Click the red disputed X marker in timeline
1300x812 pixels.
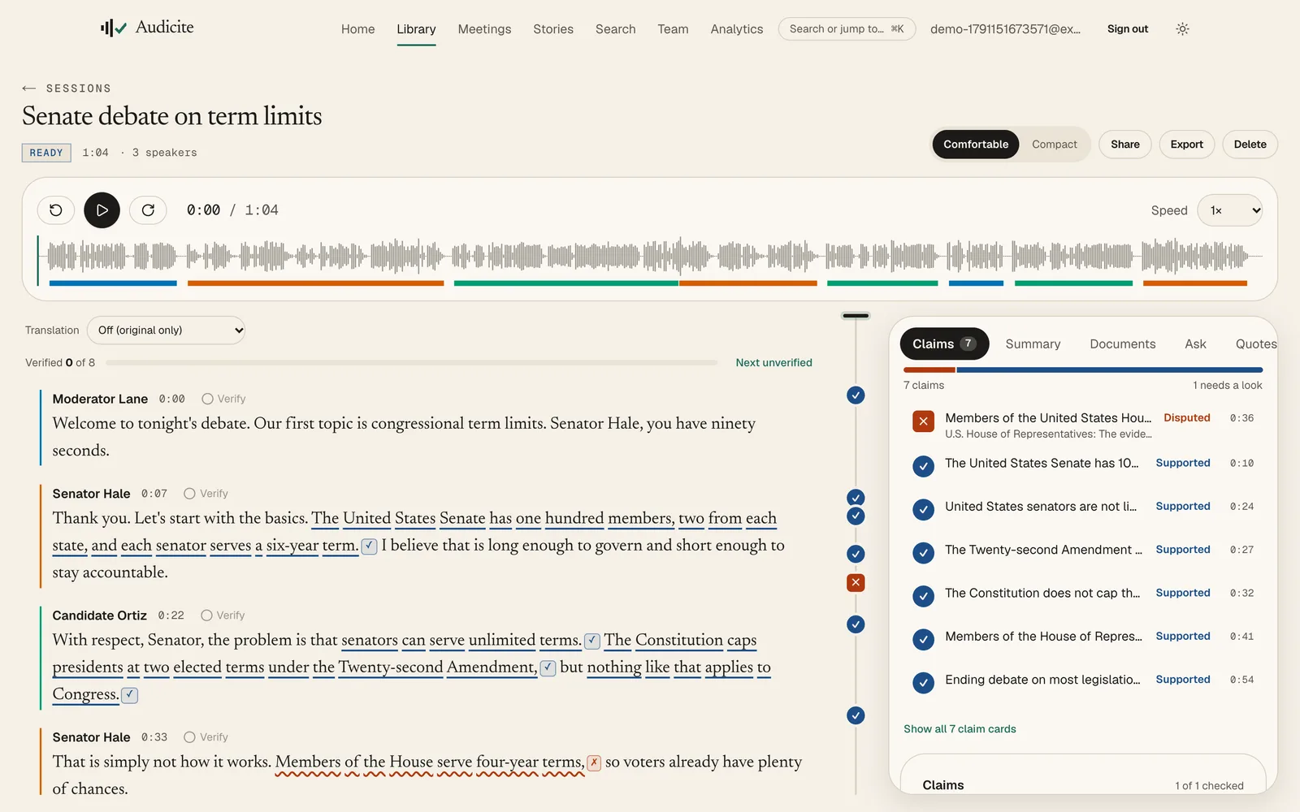pos(856,582)
